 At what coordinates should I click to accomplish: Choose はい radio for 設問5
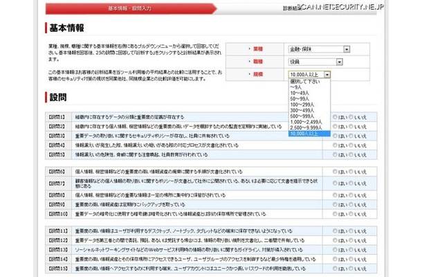click(335, 154)
